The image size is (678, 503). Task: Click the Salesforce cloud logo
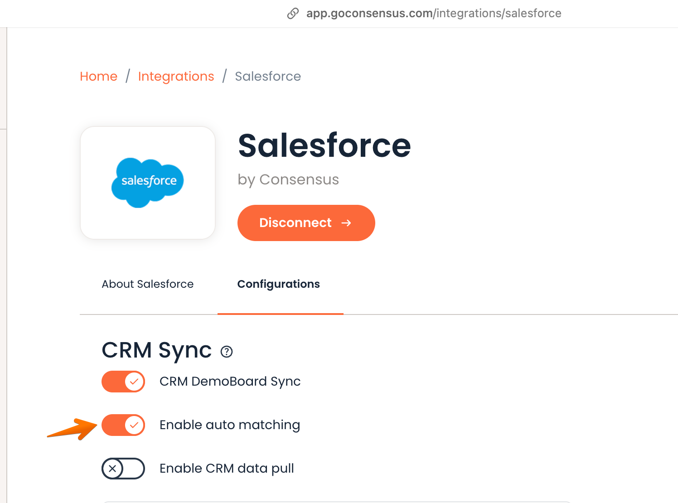148,183
